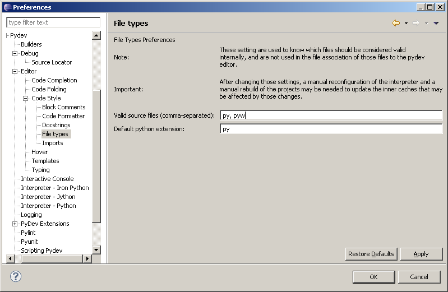Click the Apply button

[x=421, y=254]
